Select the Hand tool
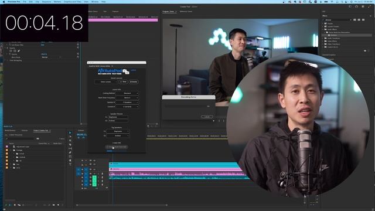Image resolution: width=375 pixels, height=211 pixels. coord(70,160)
